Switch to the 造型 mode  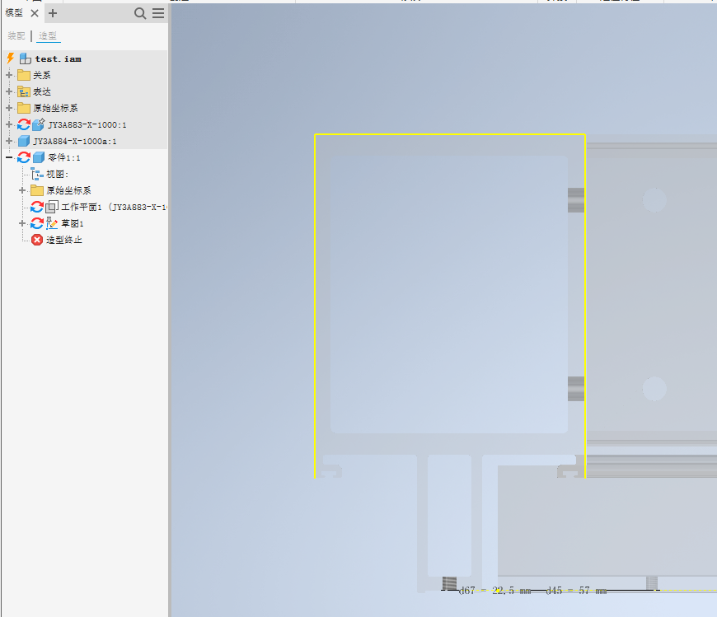pyautogui.click(x=47, y=35)
